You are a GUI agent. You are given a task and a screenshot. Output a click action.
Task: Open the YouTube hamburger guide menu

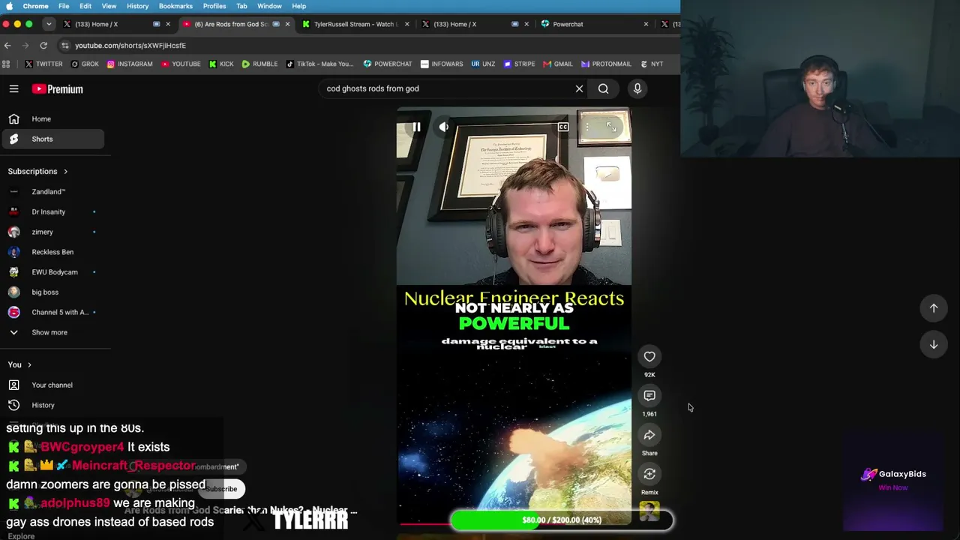click(13, 88)
